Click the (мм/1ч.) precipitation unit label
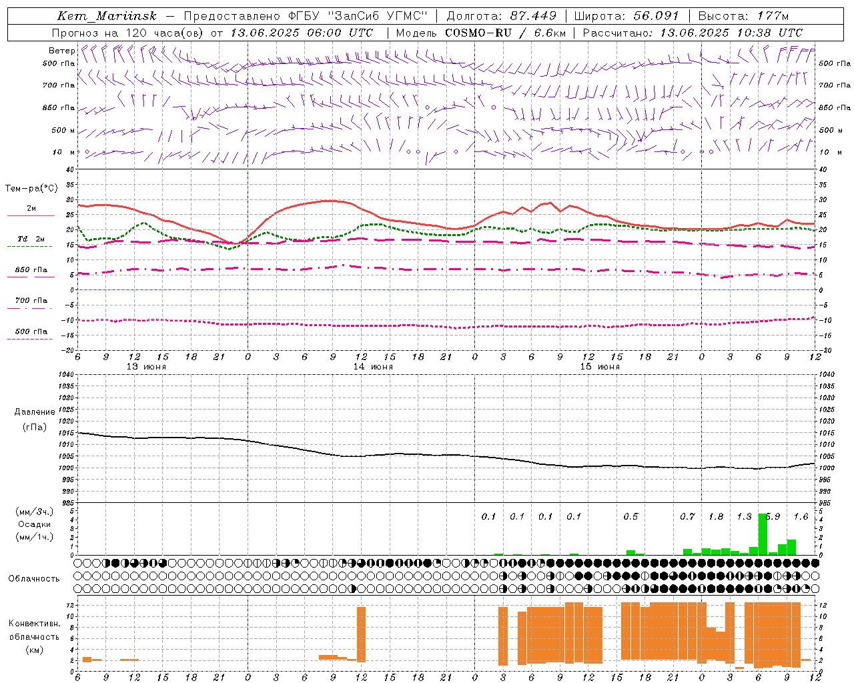 tap(34, 537)
